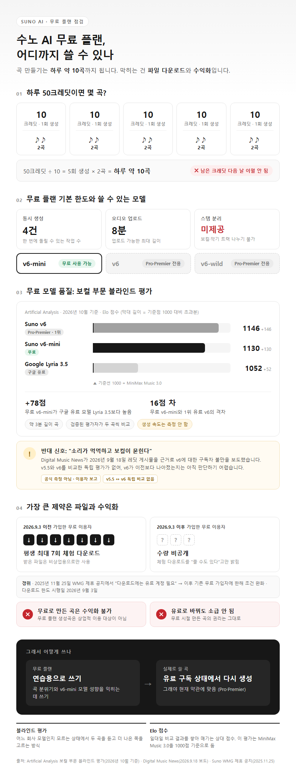Click the v5.5 ↔ v6 독립 비교 없음 tag
The width and height of the screenshot is (296, 784).
click(x=130, y=479)
